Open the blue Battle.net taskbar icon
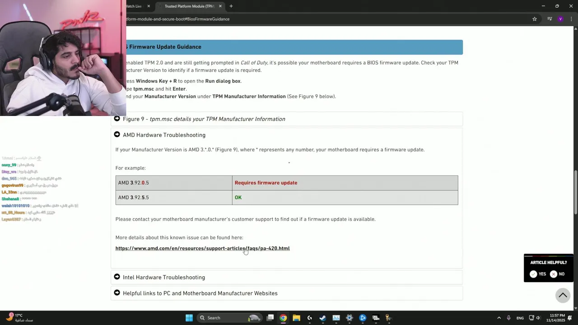Image resolution: width=578 pixels, height=325 pixels. 363,318
